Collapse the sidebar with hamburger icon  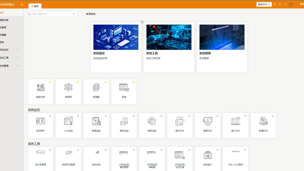[22, 5]
